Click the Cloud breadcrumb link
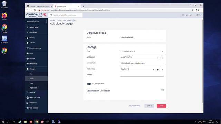The height and width of the screenshot is (124, 221). [59, 21]
